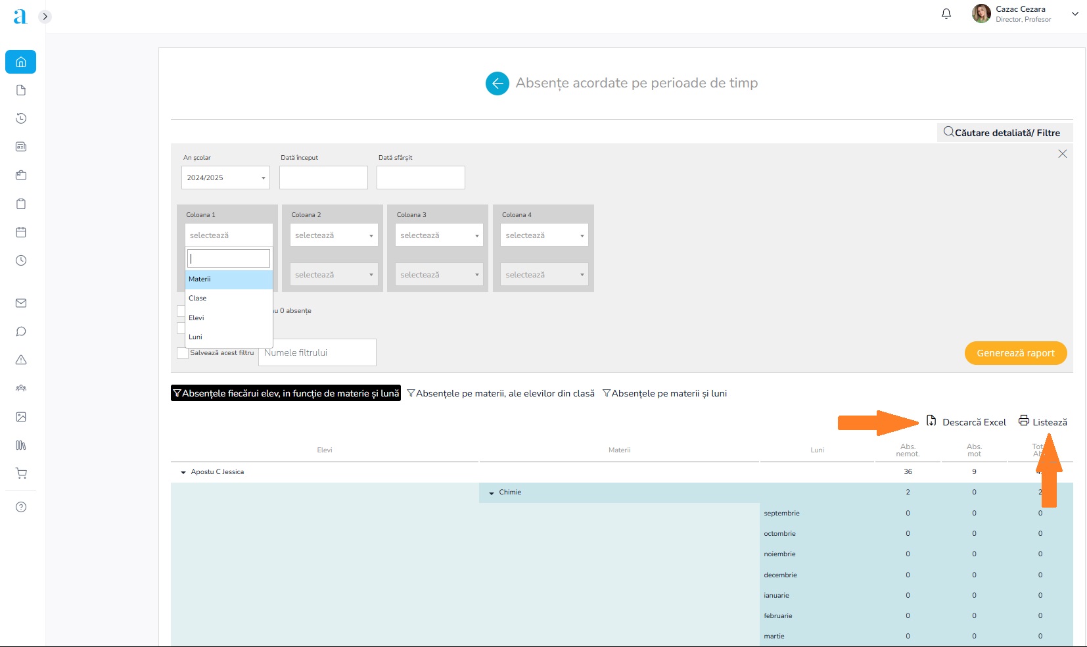
Task: Click the help question mark icon
Action: click(21, 507)
